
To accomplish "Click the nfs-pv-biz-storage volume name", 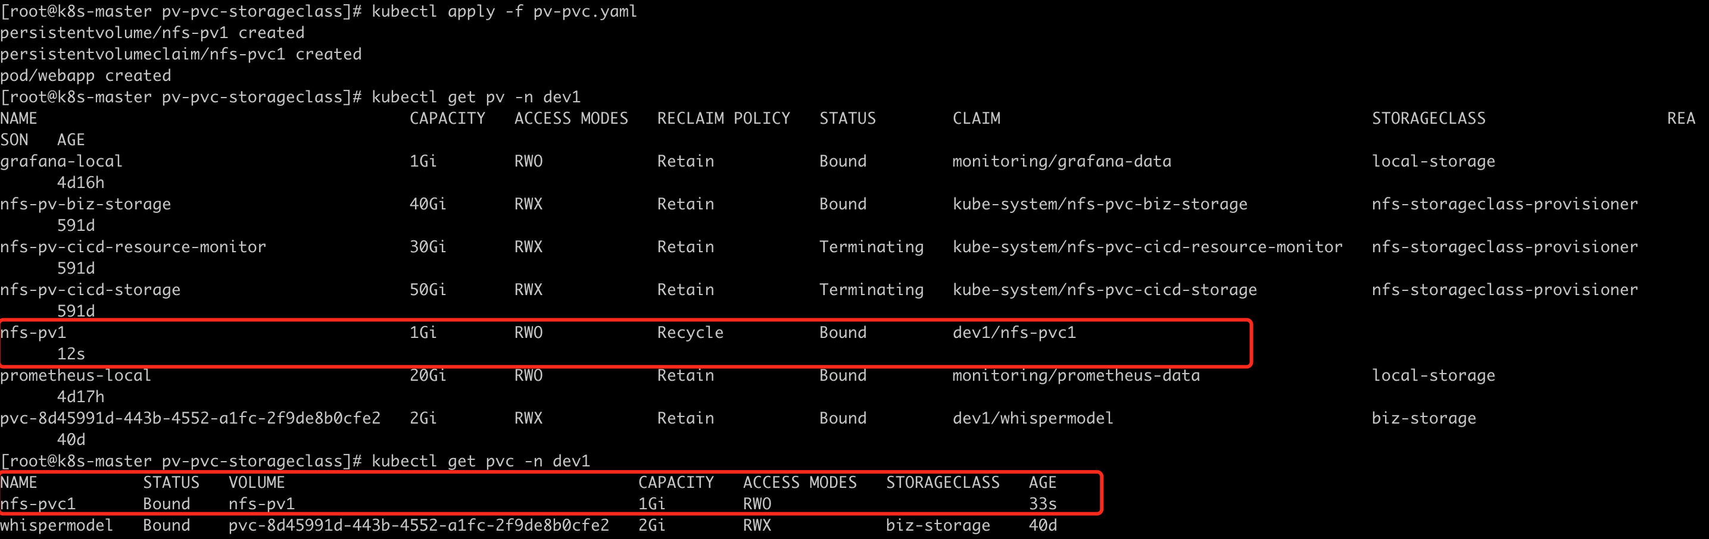I will click(x=86, y=204).
